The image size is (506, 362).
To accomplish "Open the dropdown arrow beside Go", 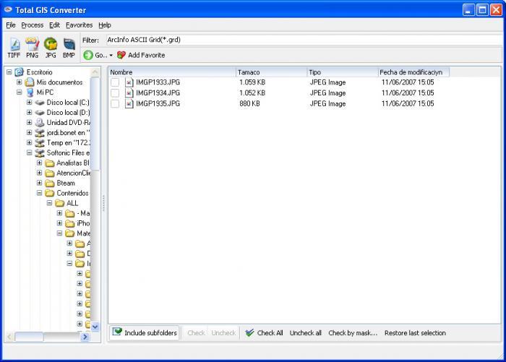I will tap(111, 56).
